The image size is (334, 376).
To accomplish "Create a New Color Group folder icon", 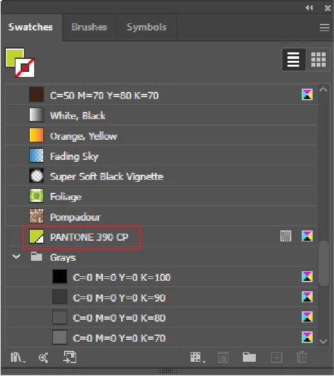I will pyautogui.click(x=249, y=357).
